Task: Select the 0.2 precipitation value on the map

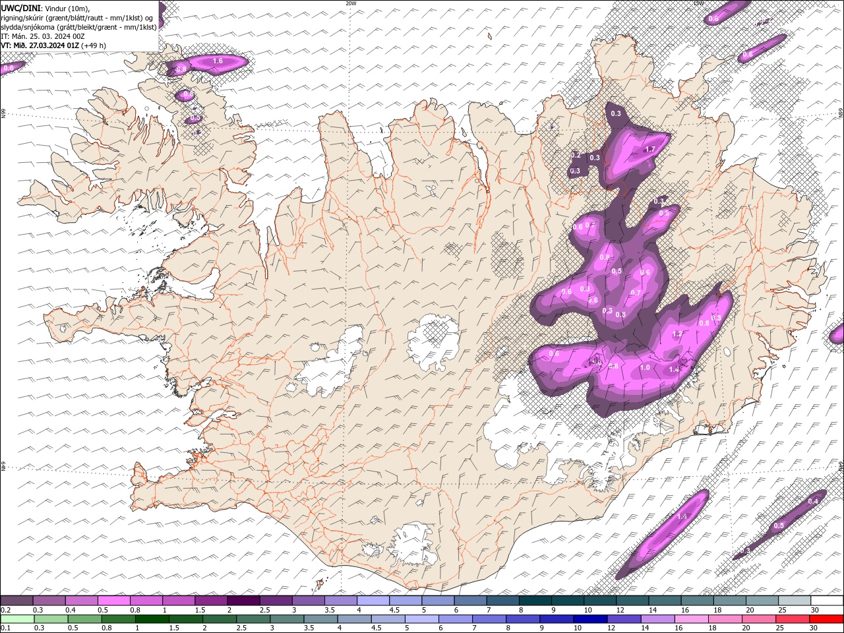Action: click(576, 155)
